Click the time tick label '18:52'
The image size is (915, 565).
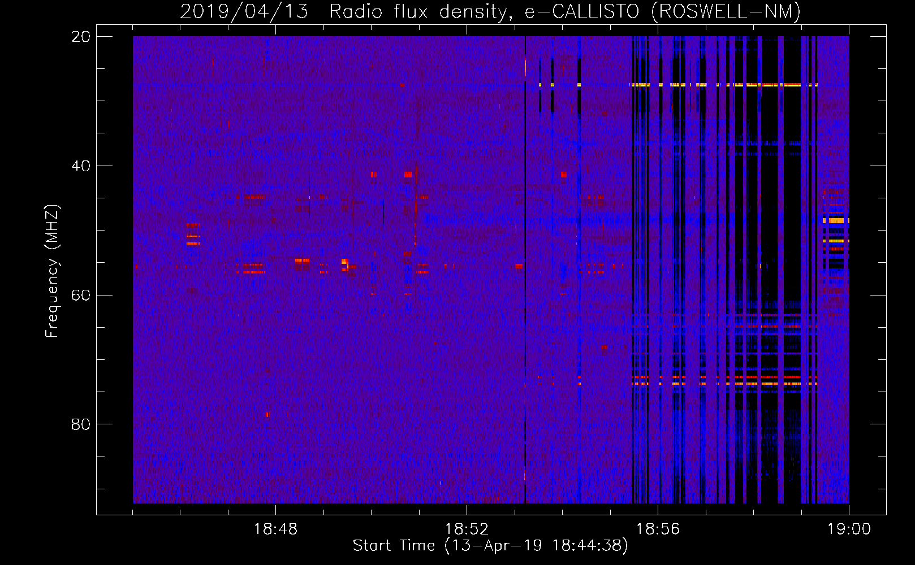(467, 529)
